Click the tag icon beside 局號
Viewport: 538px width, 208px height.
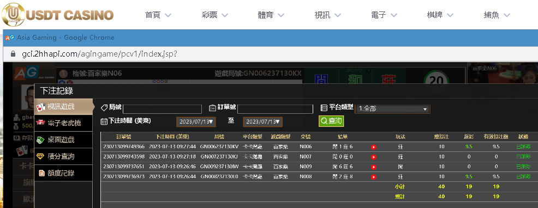[104, 108]
